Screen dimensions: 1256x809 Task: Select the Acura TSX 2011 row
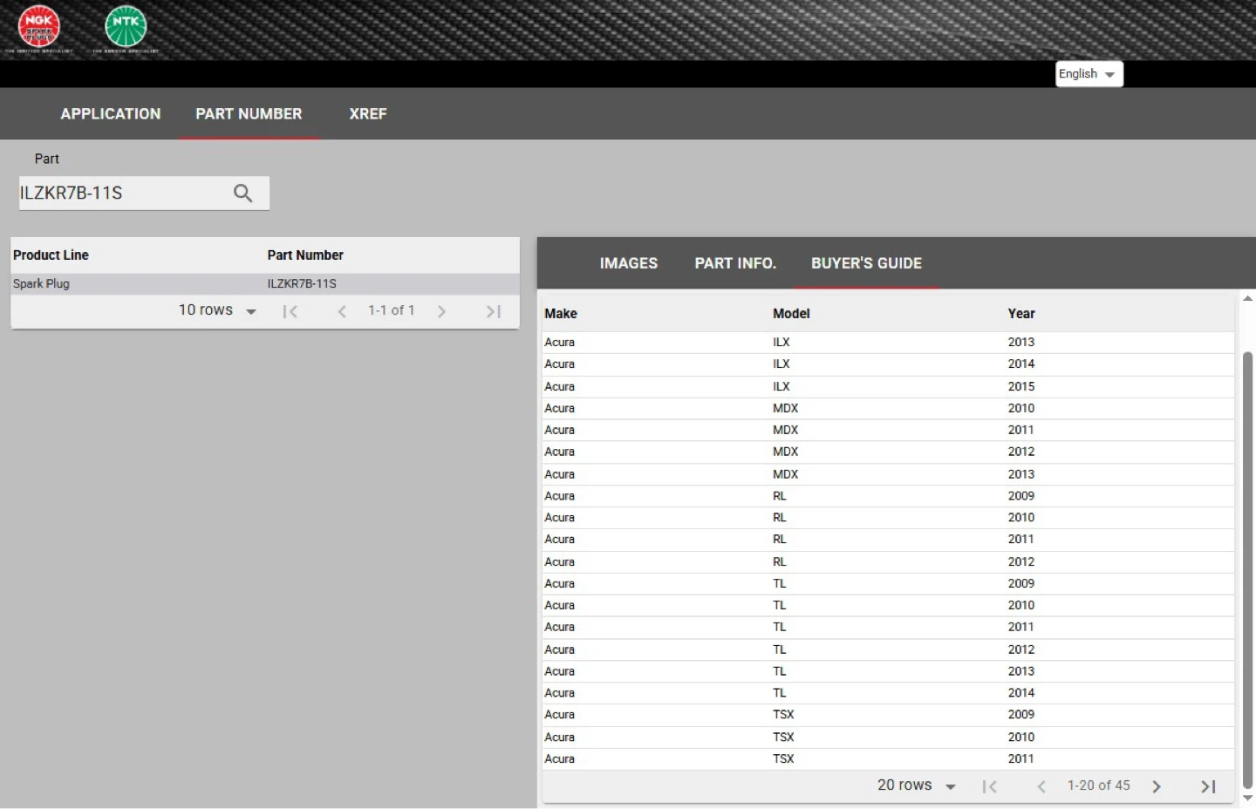pos(888,759)
